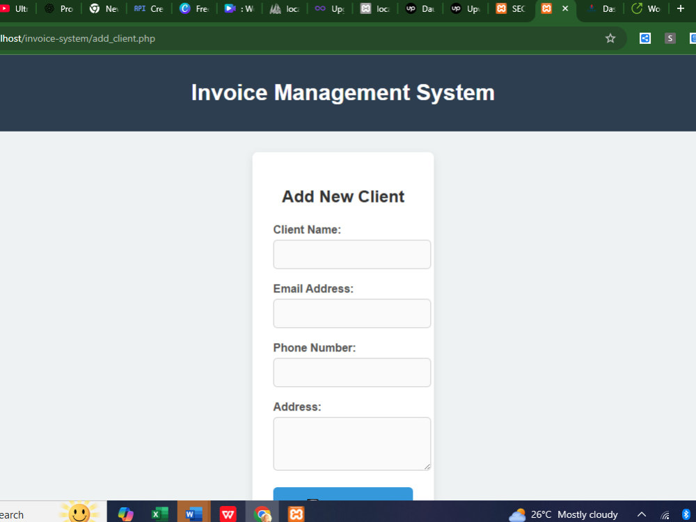Viewport: 696px width, 522px height.
Task: Click the URL in the address bar
Action: coord(78,38)
